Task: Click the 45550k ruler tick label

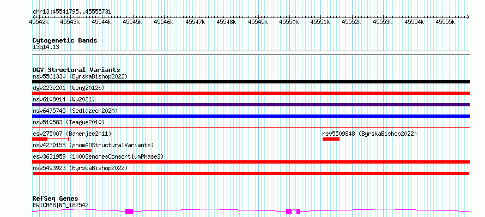Action: (x=289, y=22)
